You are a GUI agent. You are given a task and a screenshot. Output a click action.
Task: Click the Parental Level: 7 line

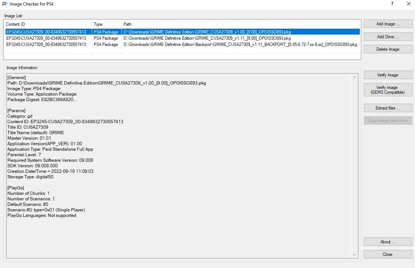point(24,155)
